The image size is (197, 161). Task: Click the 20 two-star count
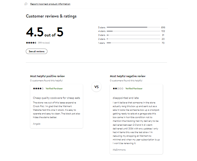[x=163, y=39]
